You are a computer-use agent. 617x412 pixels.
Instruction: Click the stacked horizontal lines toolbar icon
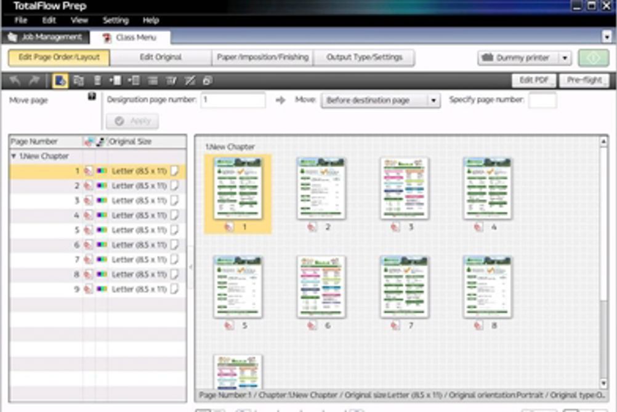pos(153,81)
